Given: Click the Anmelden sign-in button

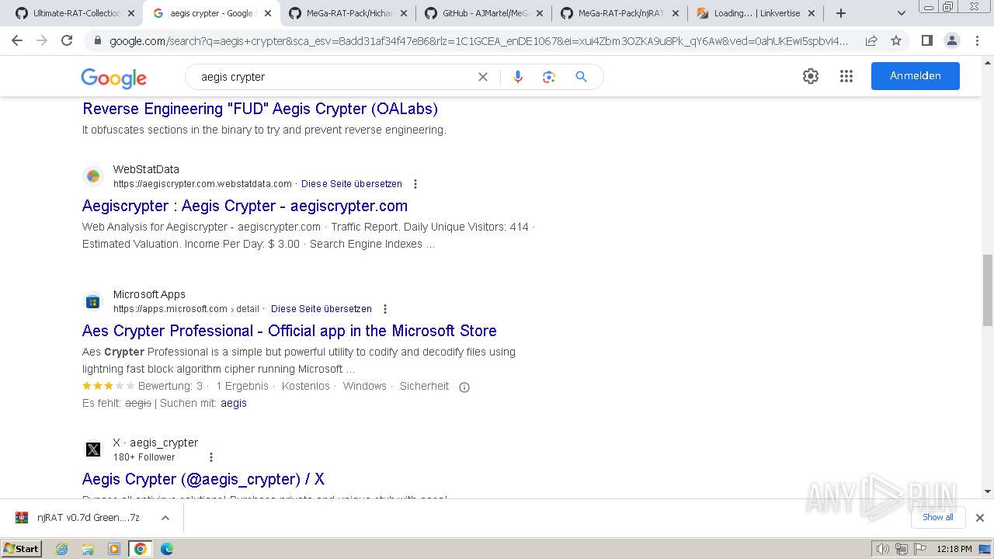Looking at the screenshot, I should 915,76.
